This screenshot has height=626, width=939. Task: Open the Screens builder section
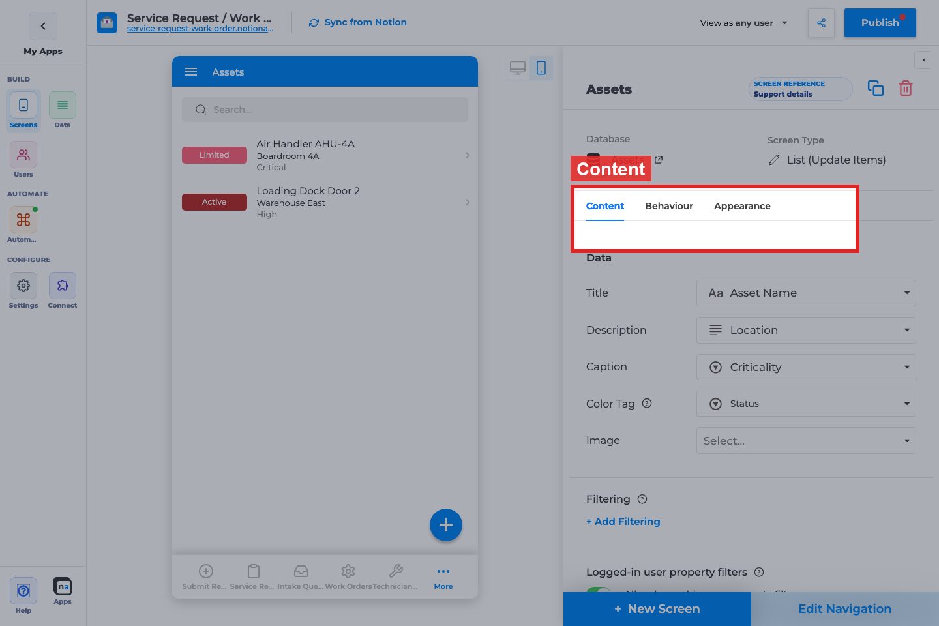click(x=23, y=110)
